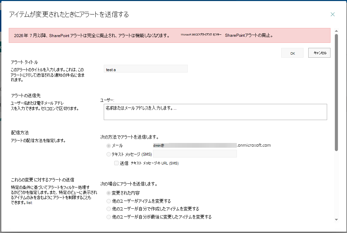347x233 pixels.
Task: Click the 次の場合にアラートを送信します text
Action: 129,184
